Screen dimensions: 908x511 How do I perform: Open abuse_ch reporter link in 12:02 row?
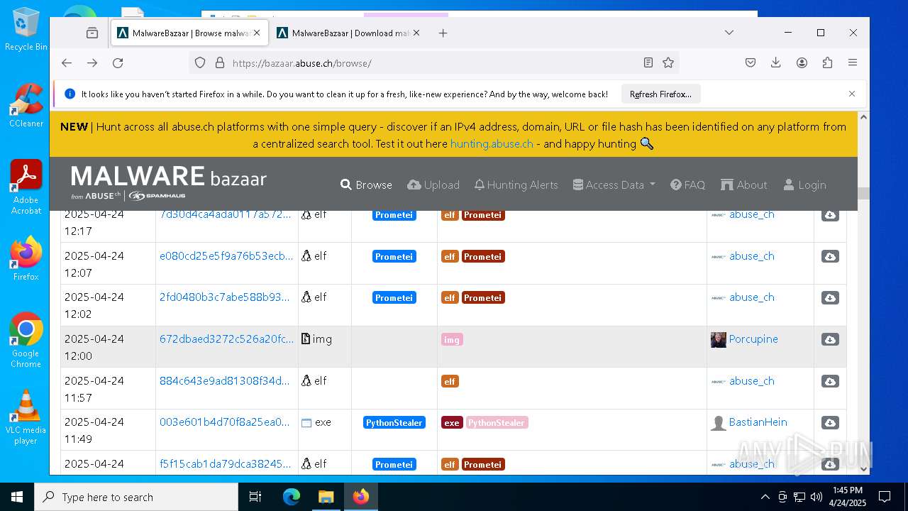click(x=752, y=297)
